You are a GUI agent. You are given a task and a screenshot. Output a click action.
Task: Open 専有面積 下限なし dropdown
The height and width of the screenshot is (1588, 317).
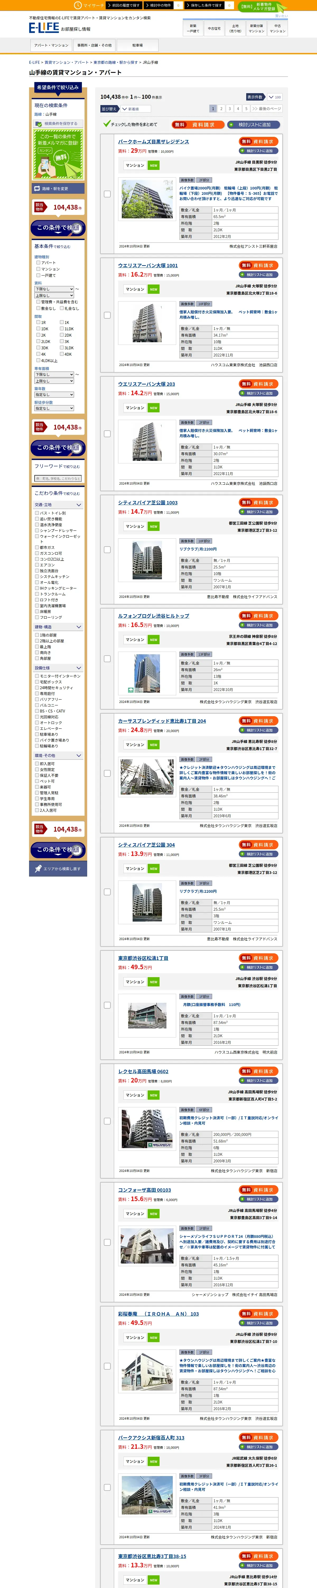(x=54, y=374)
